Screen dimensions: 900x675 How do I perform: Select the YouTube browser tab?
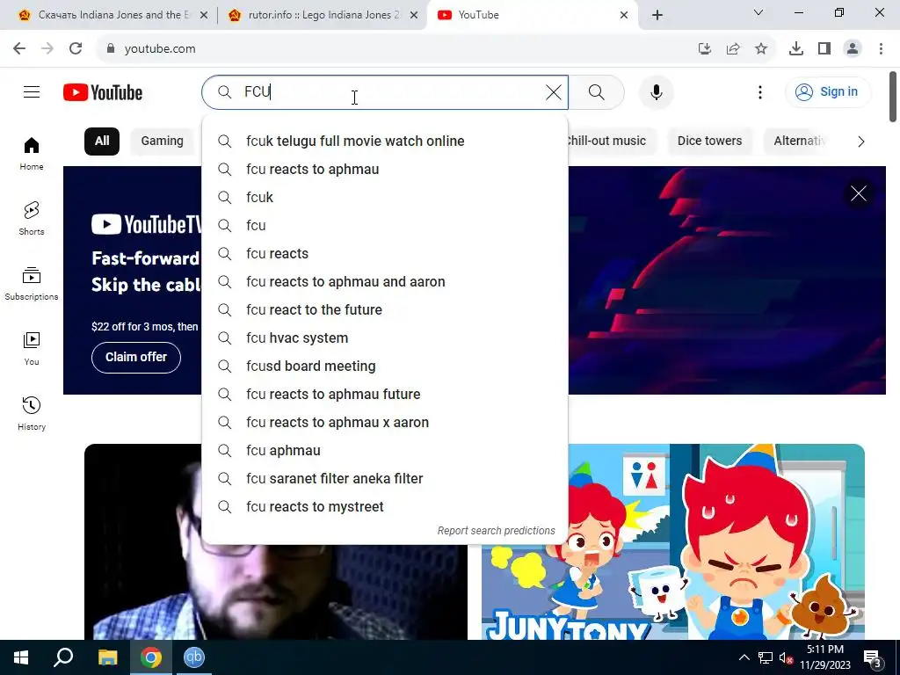531,15
